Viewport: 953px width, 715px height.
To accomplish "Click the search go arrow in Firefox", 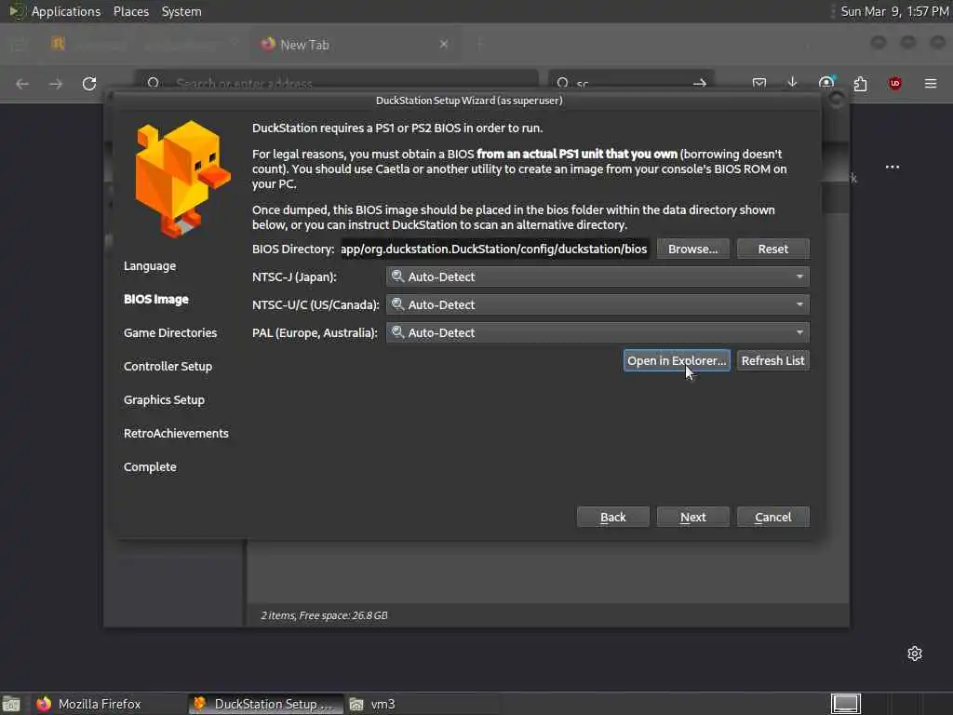I will pyautogui.click(x=700, y=83).
